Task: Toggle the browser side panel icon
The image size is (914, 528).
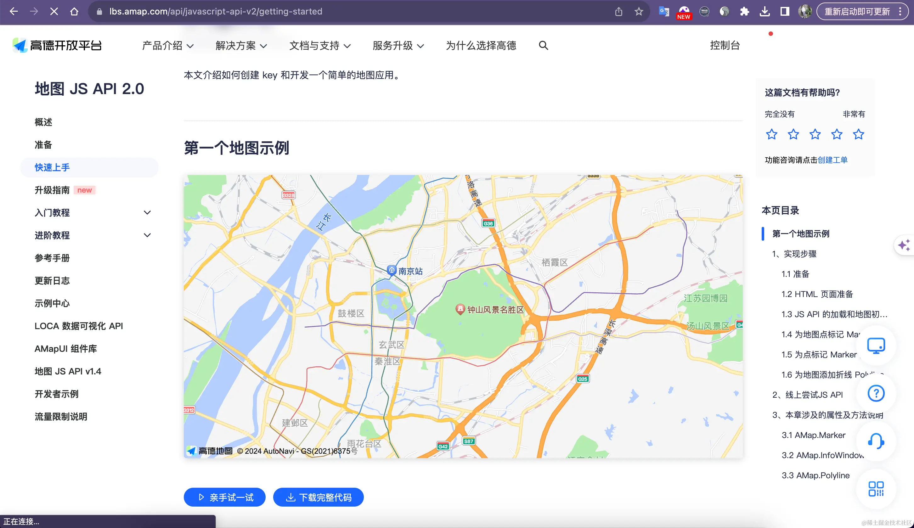Action: point(785,12)
